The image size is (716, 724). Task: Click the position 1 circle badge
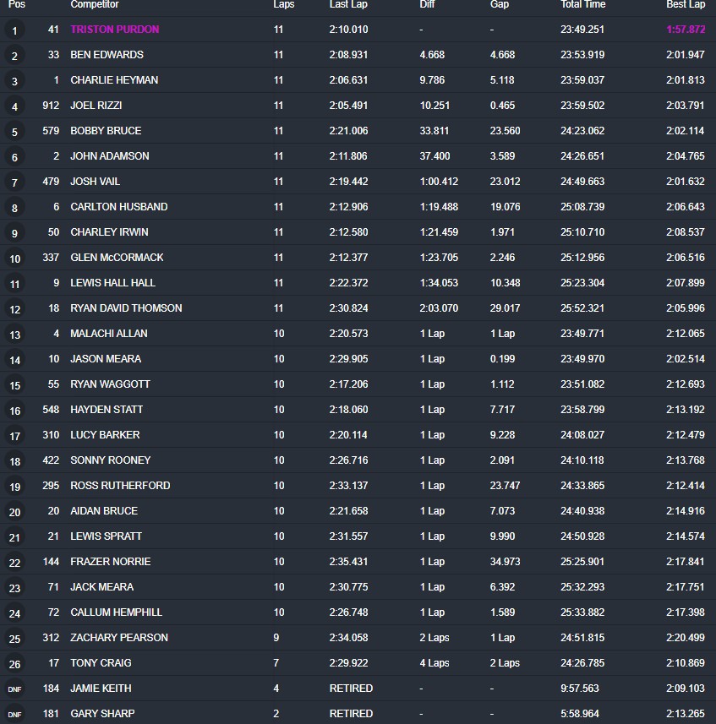[x=14, y=31]
